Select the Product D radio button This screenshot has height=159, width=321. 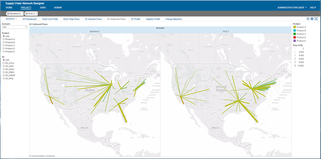[x=4, y=48]
